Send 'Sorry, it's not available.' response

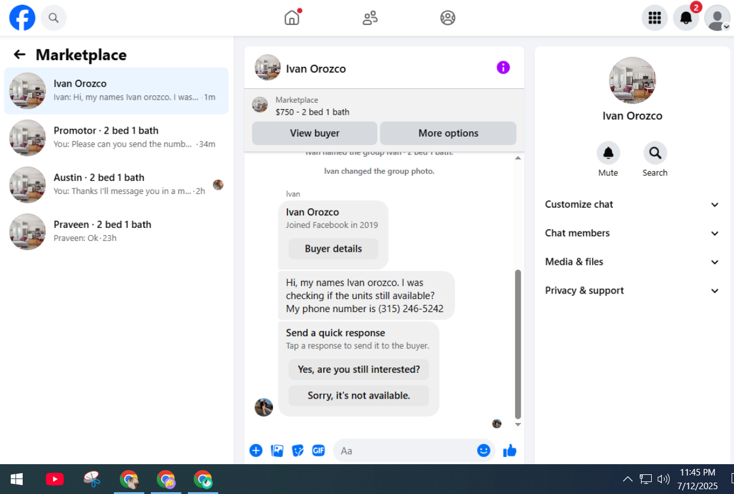click(359, 396)
